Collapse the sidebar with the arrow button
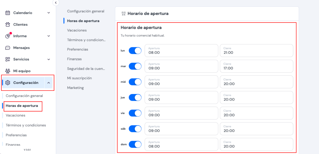The image size is (319, 154). tap(56, 2)
